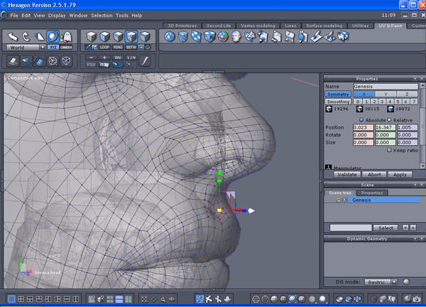Activate the ghost-shaped Camera manipulator icon
The width and height of the screenshot is (426, 307).
(x=66, y=36)
